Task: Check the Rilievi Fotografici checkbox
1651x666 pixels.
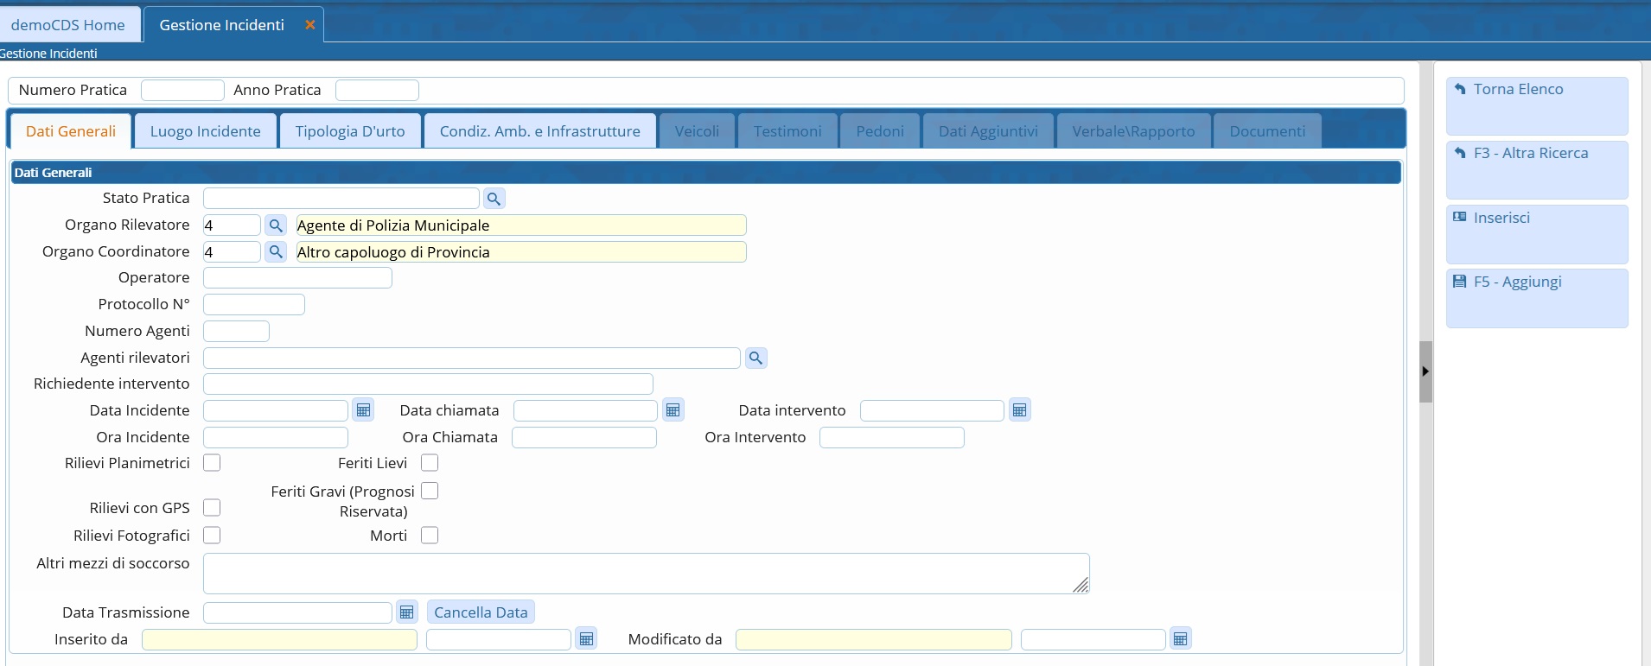Action: pyautogui.click(x=212, y=536)
